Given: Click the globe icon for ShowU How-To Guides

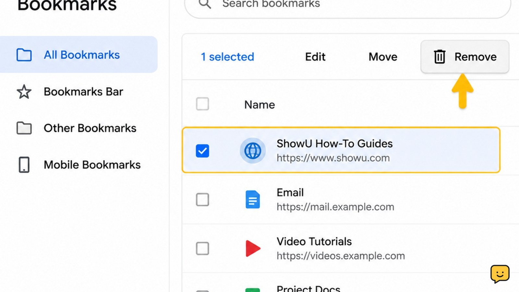Looking at the screenshot, I should tap(253, 151).
